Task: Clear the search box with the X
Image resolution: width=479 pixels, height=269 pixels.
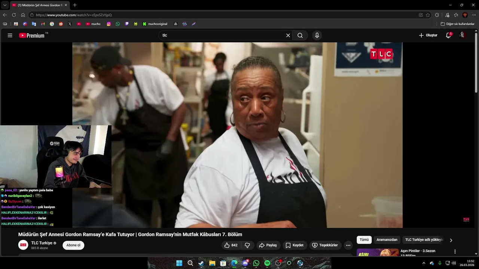Action: tap(288, 35)
